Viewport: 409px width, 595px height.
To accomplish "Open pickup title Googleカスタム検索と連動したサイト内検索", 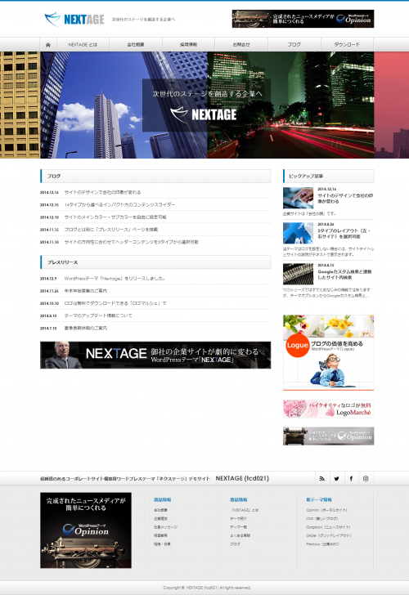I will (x=345, y=275).
